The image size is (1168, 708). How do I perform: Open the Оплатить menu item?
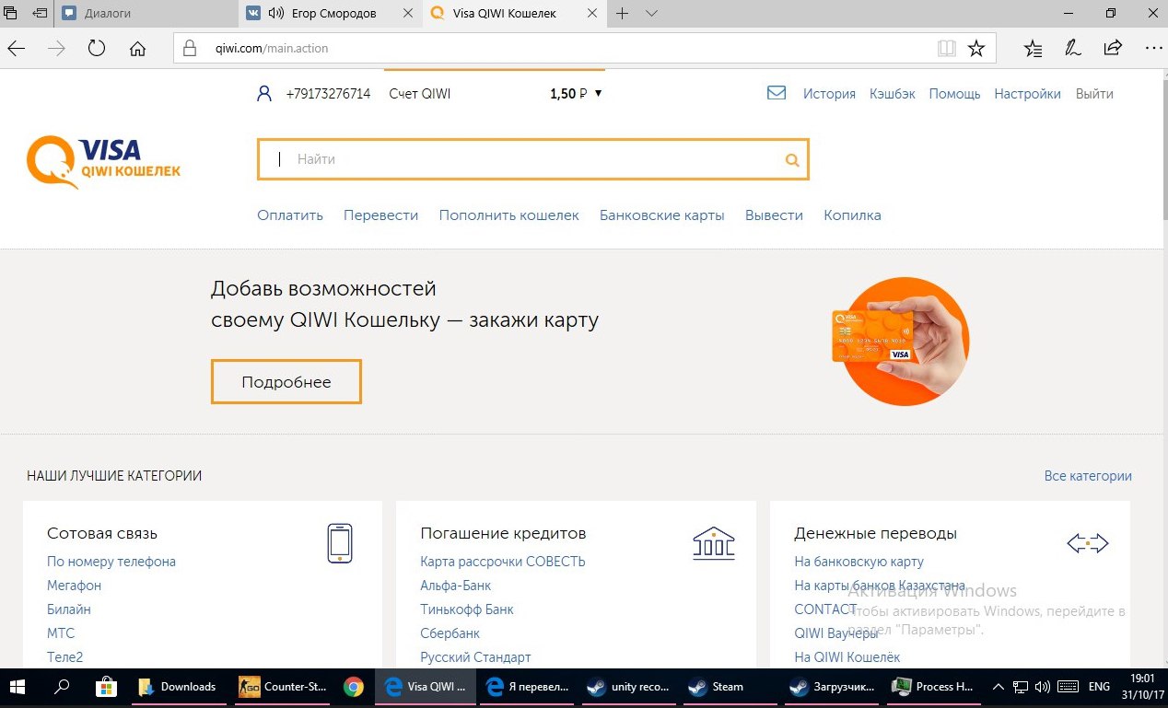(x=290, y=215)
